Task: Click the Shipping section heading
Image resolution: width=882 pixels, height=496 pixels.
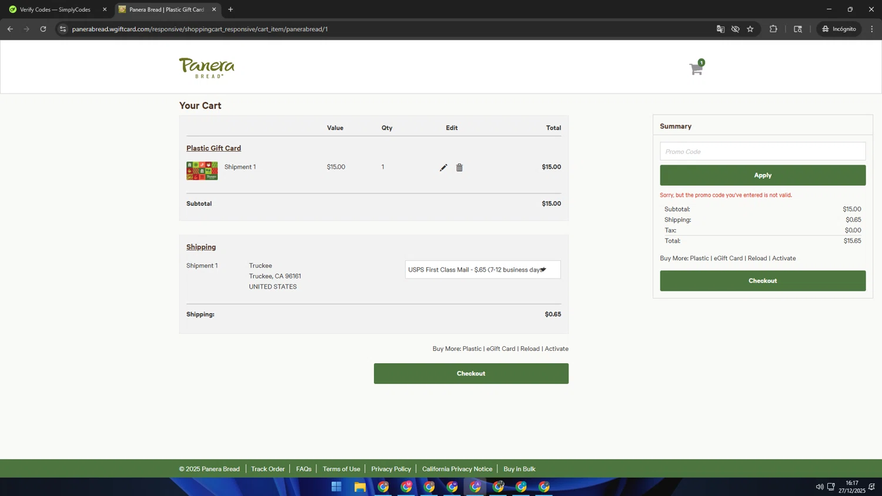Action: coord(201,247)
